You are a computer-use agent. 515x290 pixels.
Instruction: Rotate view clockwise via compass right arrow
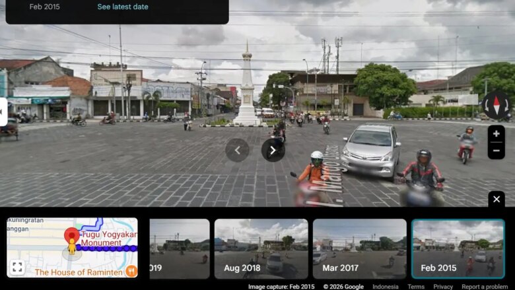tap(506, 105)
